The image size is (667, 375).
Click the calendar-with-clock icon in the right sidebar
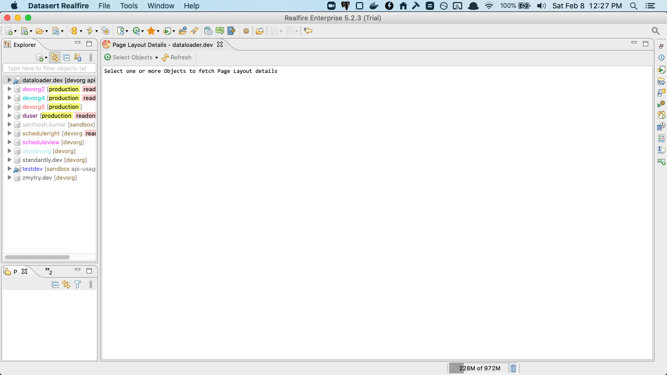661,127
